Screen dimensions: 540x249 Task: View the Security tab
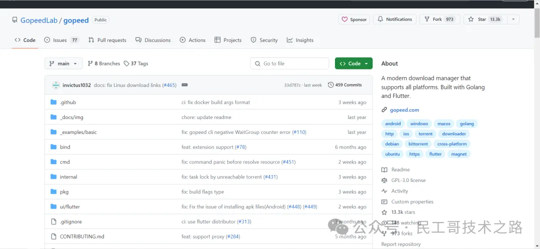tap(264, 40)
